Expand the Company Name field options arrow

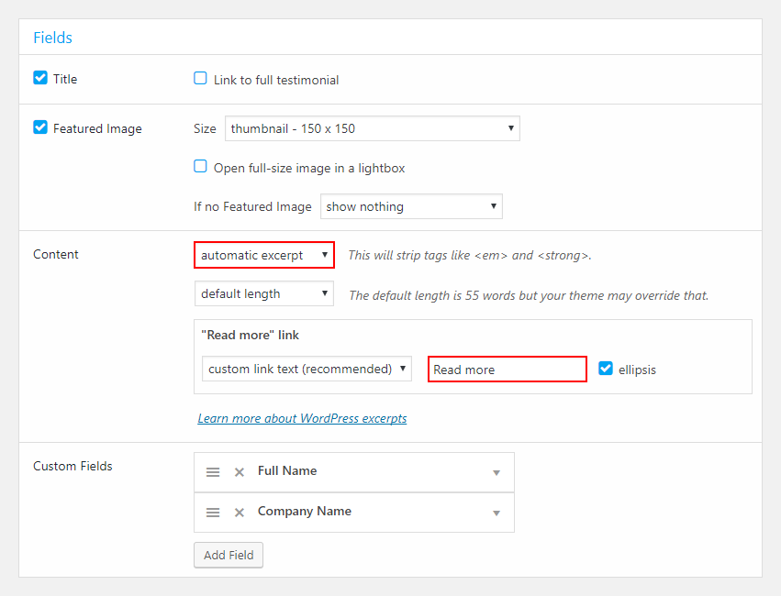(496, 513)
